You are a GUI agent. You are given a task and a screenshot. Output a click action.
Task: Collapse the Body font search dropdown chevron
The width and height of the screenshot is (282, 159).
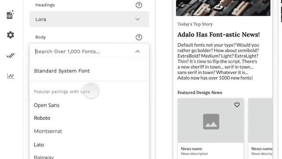[x=137, y=52]
